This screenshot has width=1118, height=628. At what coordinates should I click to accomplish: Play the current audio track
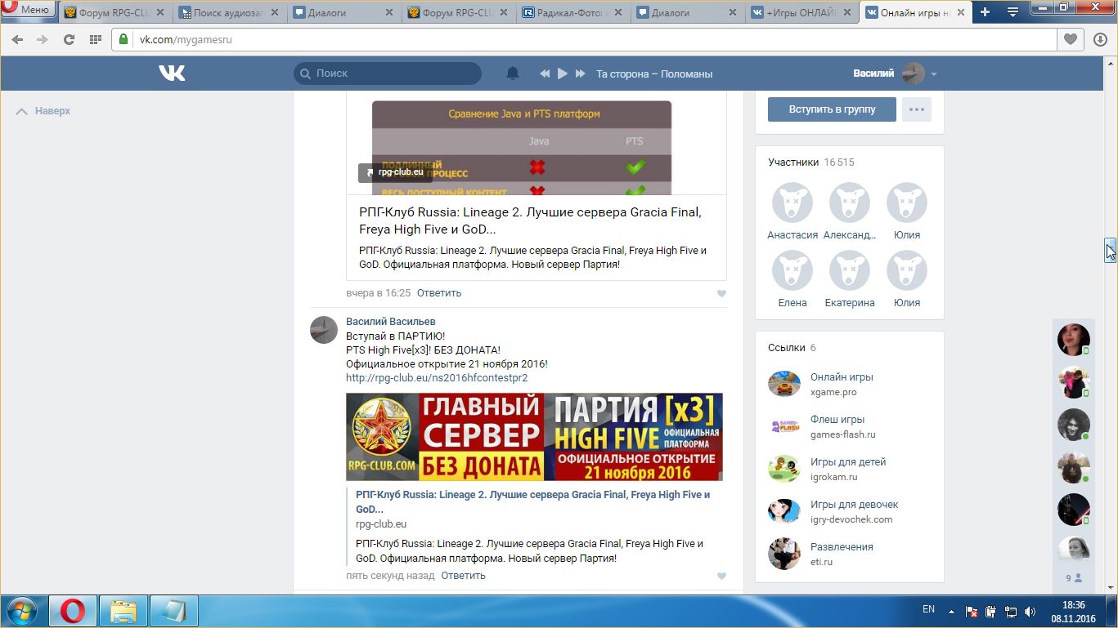tap(563, 73)
